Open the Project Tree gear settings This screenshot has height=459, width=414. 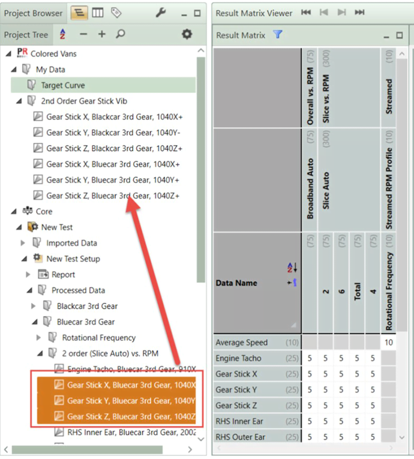tap(187, 35)
